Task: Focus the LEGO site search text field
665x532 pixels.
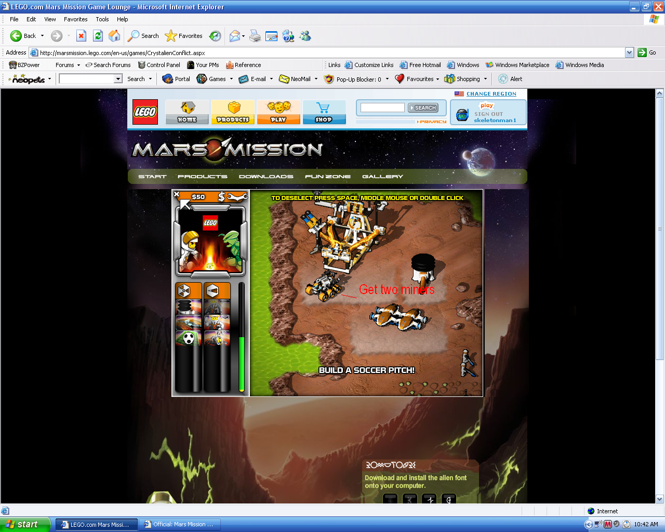Action: [x=382, y=108]
